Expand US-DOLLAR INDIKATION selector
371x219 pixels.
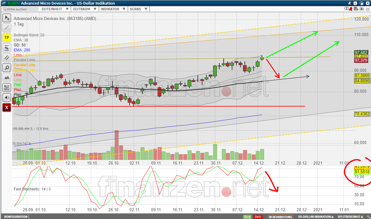[x=316, y=217]
